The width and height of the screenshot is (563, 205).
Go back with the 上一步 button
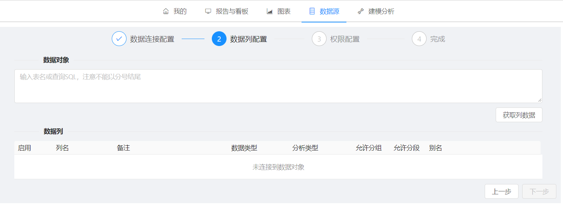point(501,191)
